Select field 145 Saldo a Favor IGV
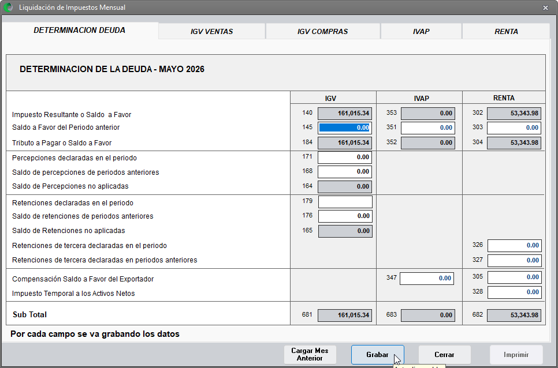The image size is (558, 368). [x=344, y=127]
